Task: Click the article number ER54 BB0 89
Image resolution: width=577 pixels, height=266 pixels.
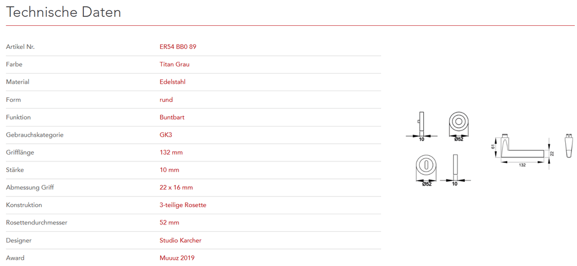Action: tap(177, 47)
